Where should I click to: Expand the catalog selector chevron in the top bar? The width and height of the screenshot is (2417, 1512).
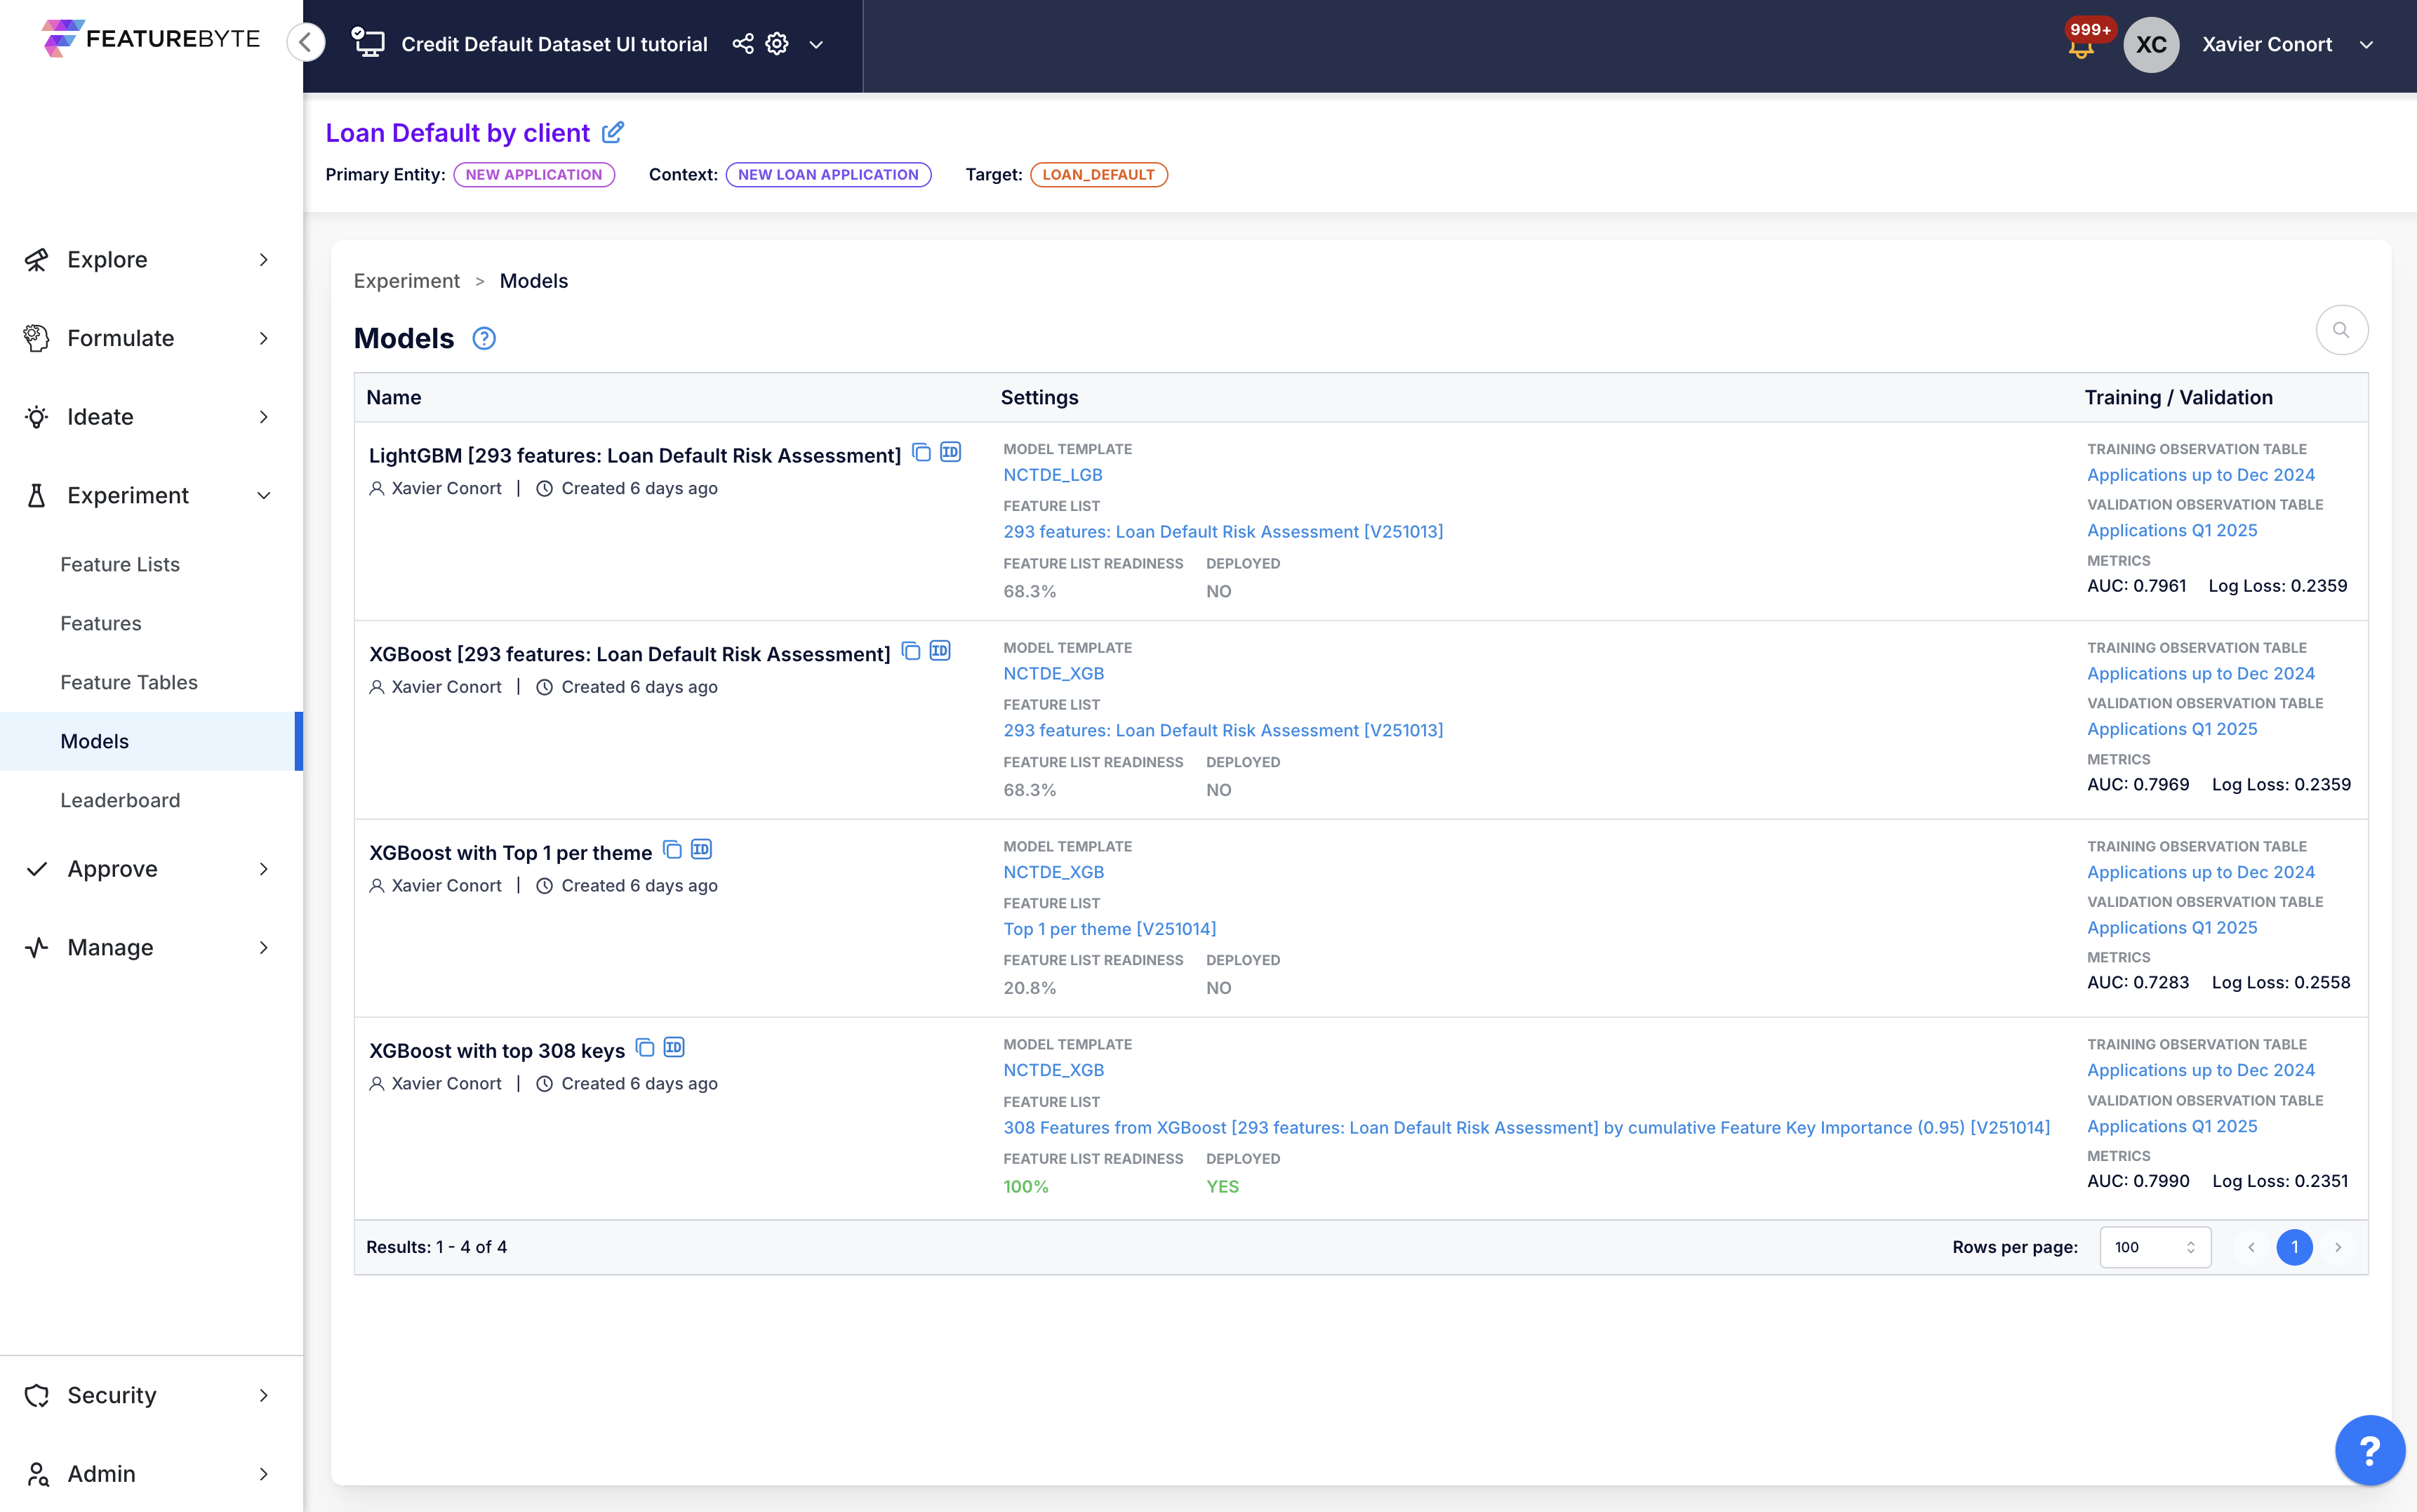coord(815,44)
